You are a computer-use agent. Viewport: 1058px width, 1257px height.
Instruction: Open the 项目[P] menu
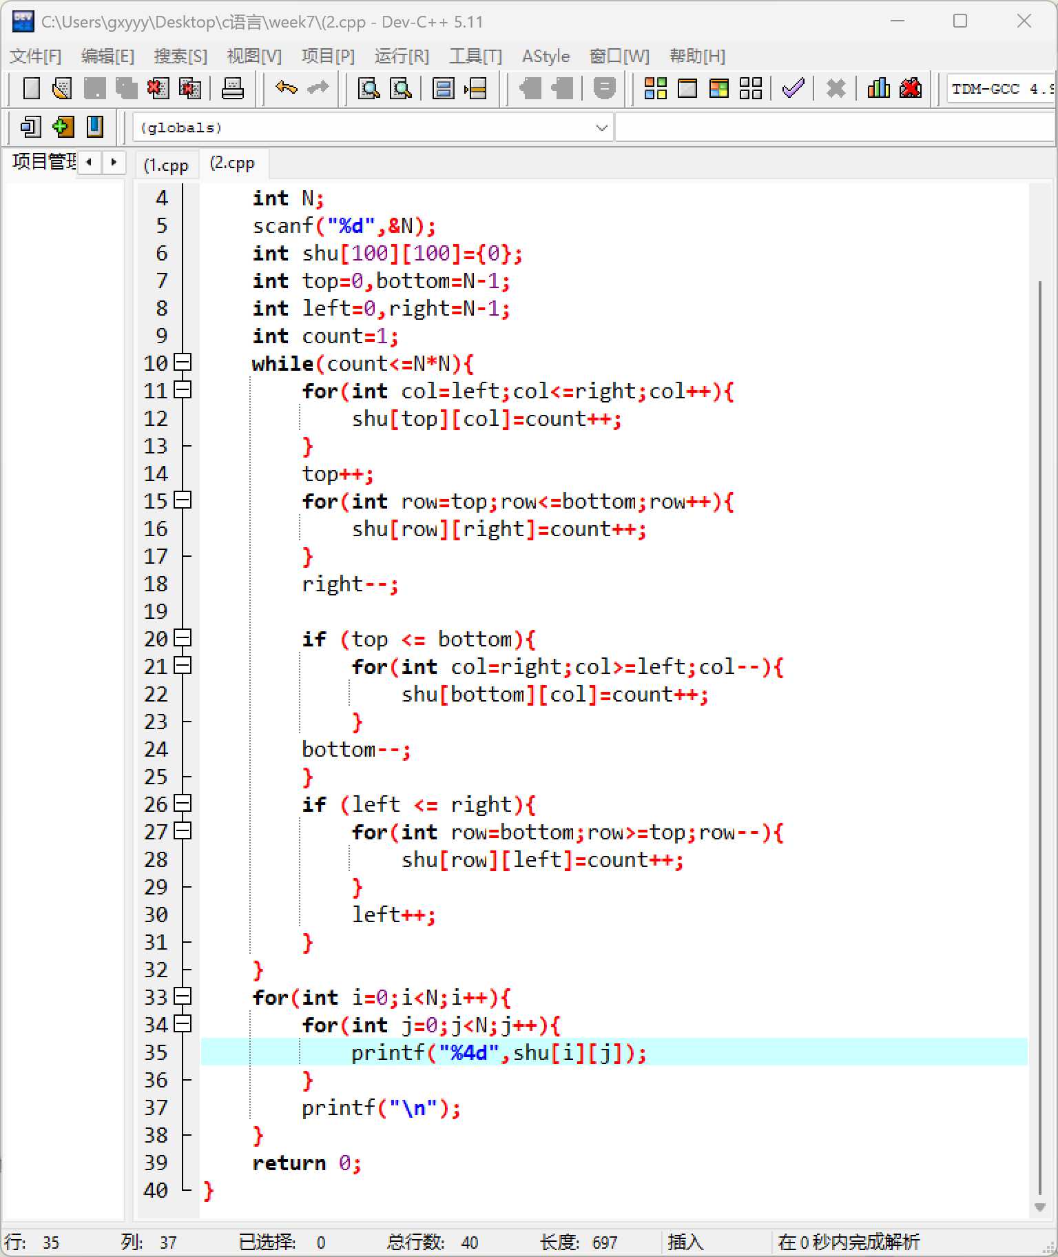pos(328,56)
